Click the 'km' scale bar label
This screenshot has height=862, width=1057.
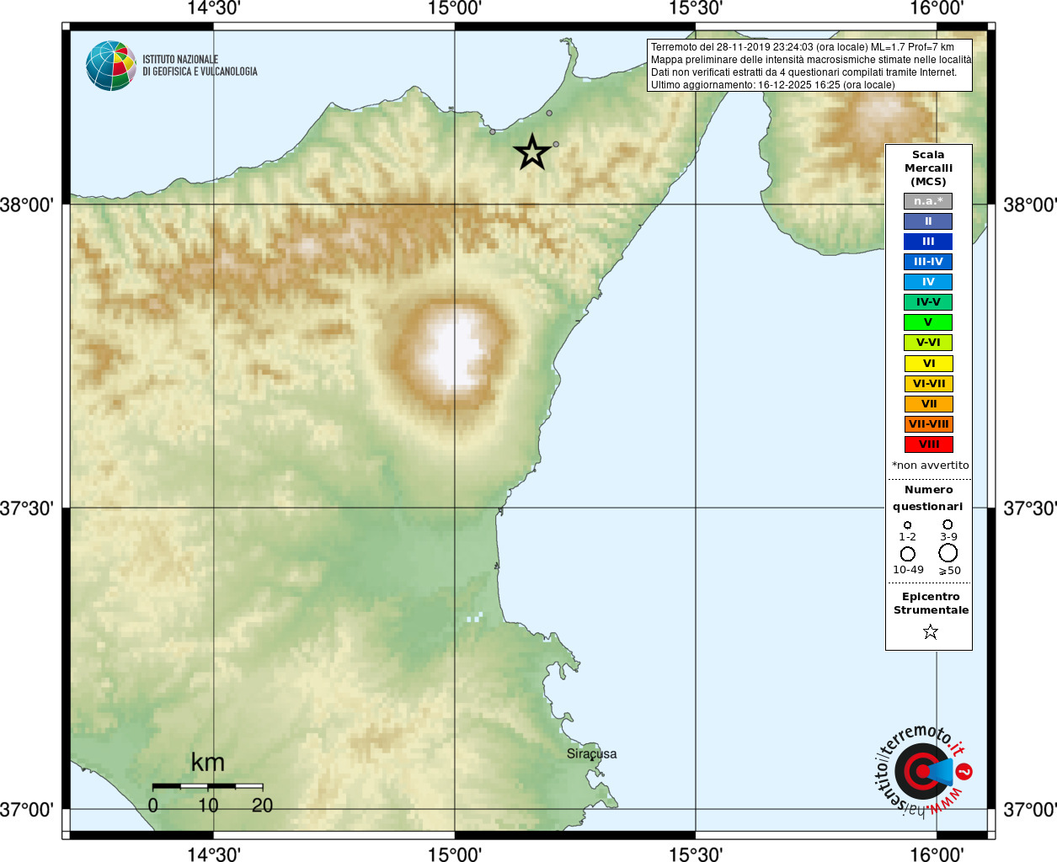tap(207, 763)
